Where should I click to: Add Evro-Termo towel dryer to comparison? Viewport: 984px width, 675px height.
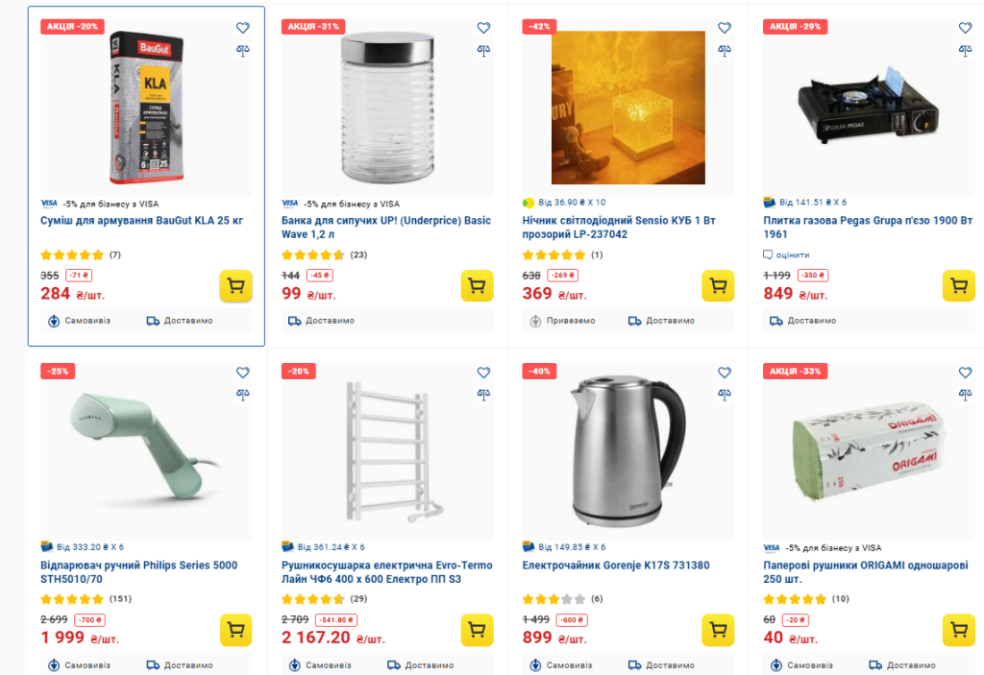click(483, 394)
